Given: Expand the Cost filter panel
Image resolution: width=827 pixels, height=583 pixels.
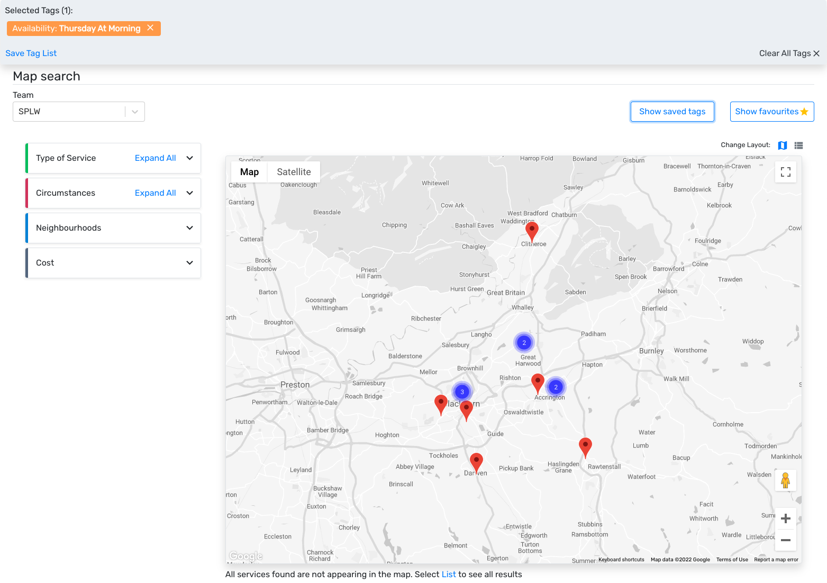Looking at the screenshot, I should pyautogui.click(x=189, y=263).
